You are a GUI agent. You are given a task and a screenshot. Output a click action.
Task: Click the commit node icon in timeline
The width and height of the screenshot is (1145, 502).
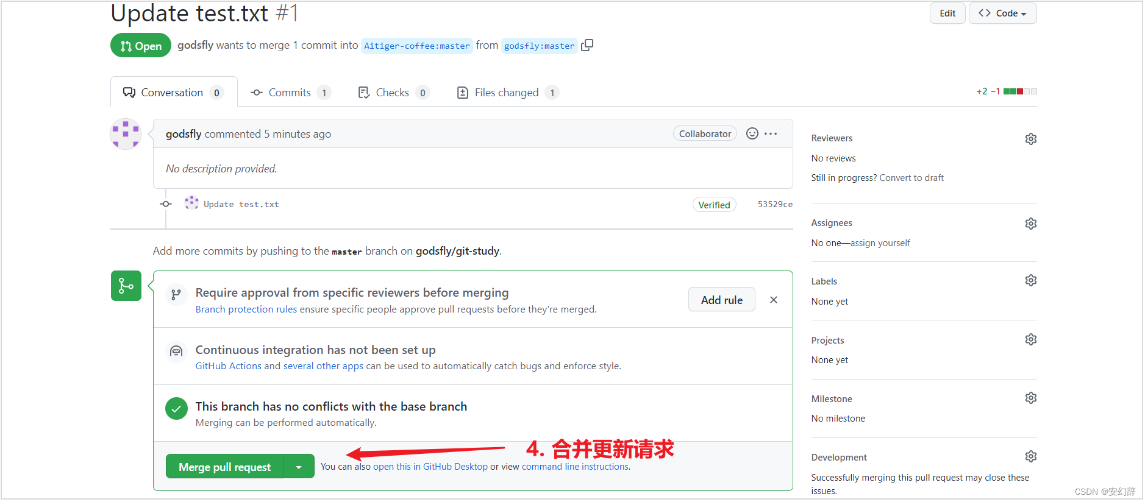(166, 204)
